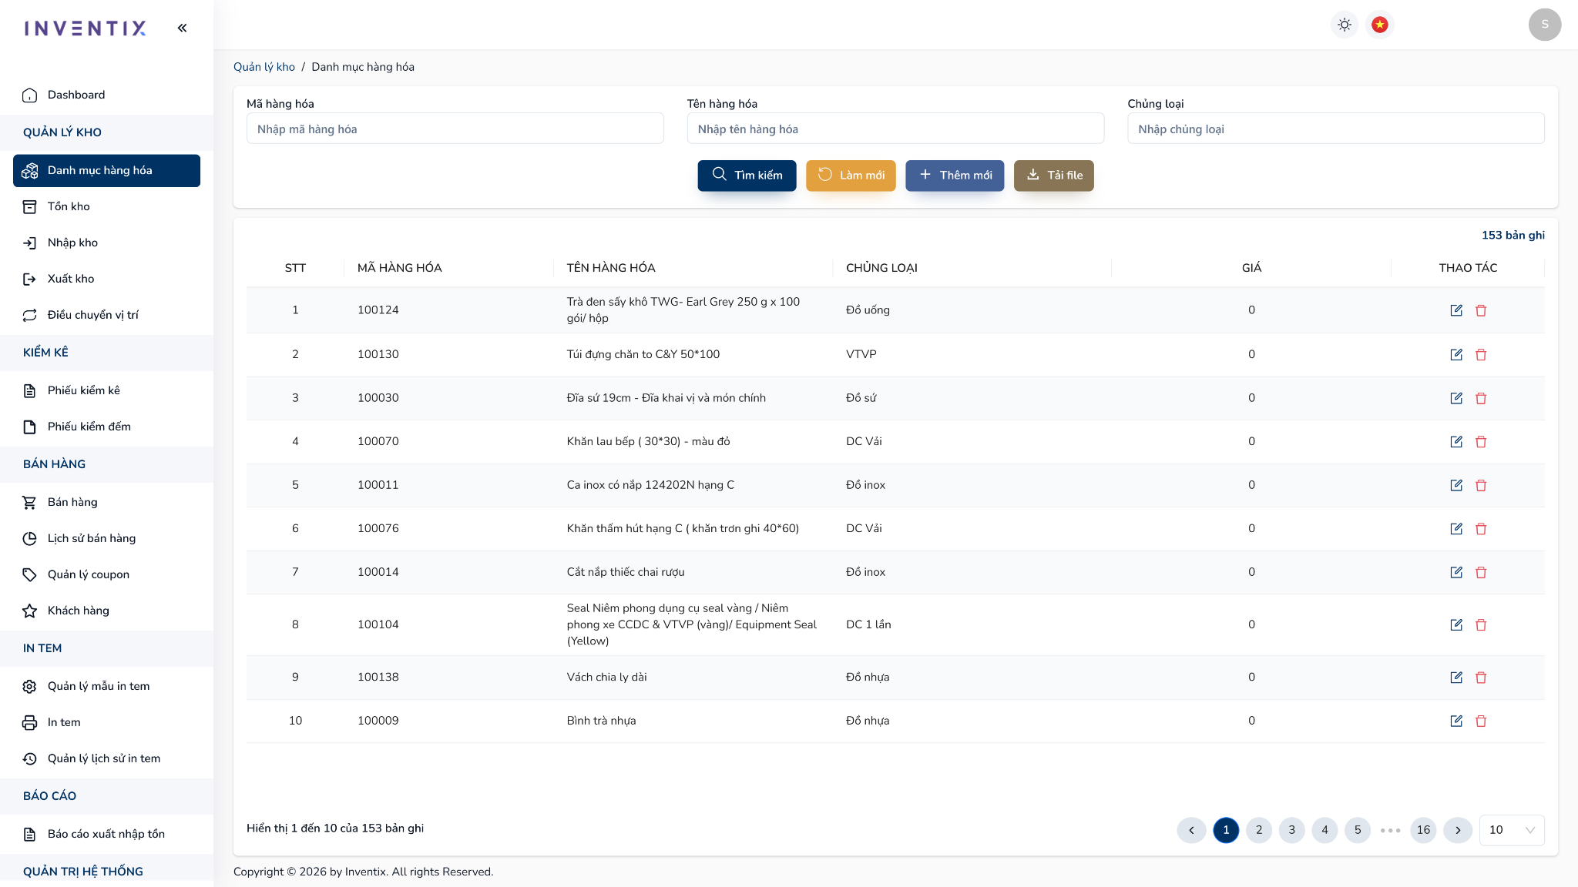The height and width of the screenshot is (887, 1578).
Task: Open user avatar S menu
Action: pyautogui.click(x=1545, y=25)
